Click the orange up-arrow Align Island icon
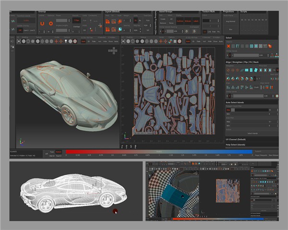Screen dimensions: 288x230 [272, 87]
